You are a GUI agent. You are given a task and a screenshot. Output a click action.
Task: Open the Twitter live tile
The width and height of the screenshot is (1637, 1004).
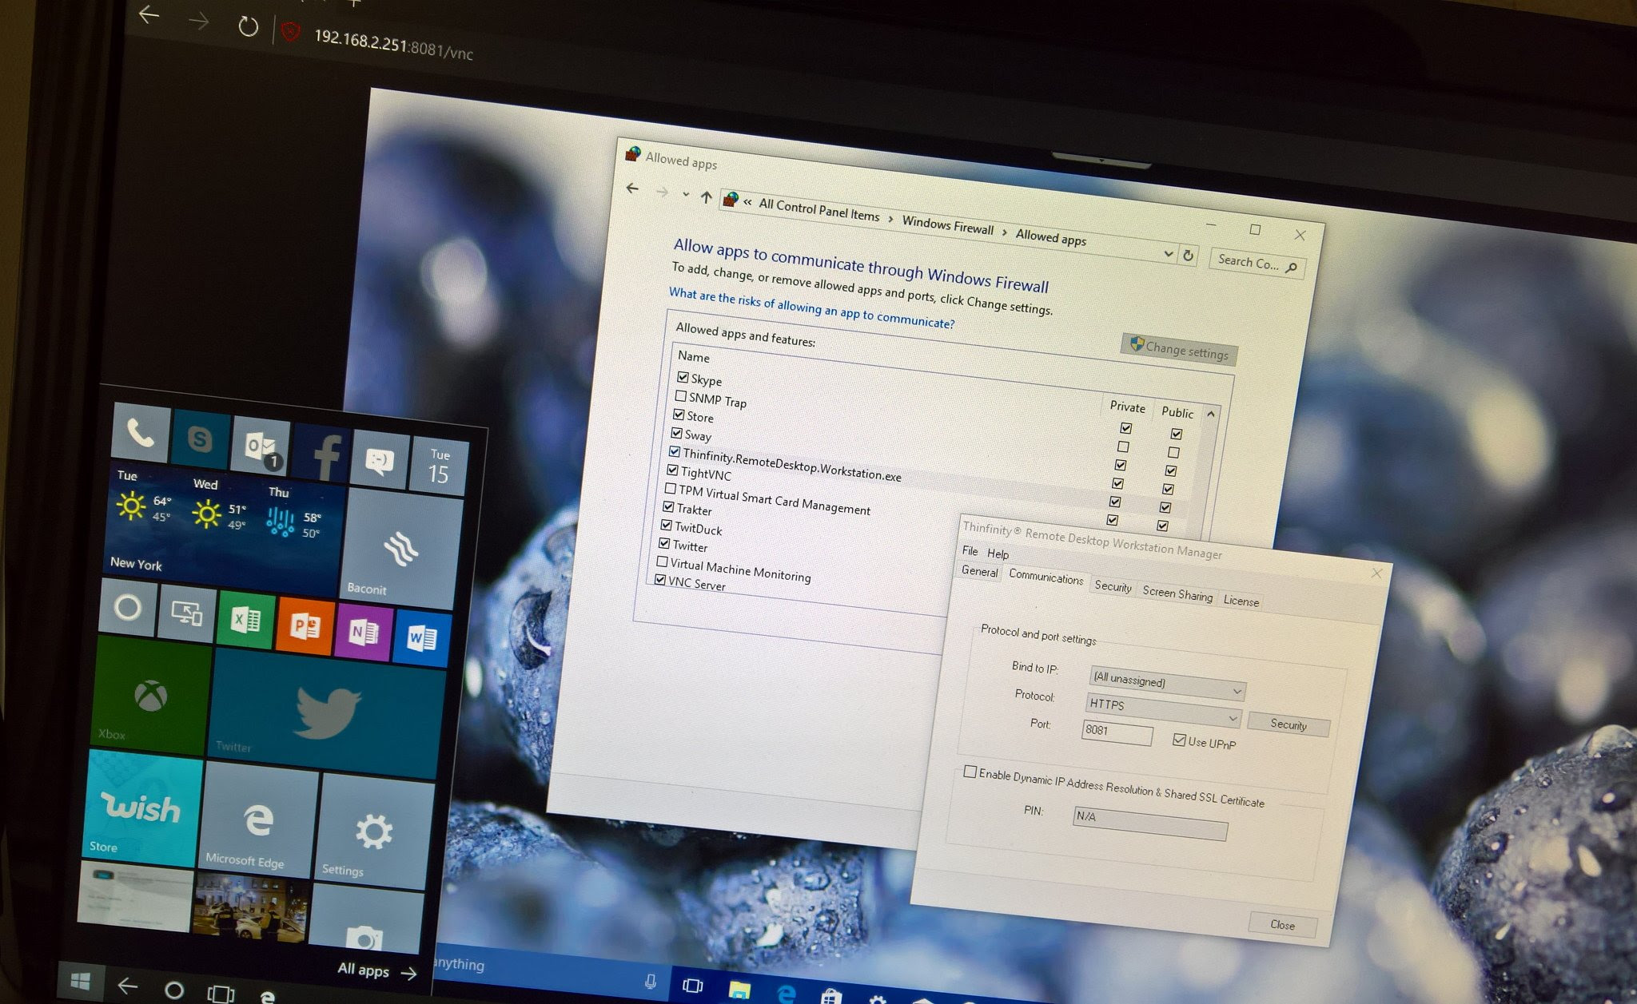(326, 713)
